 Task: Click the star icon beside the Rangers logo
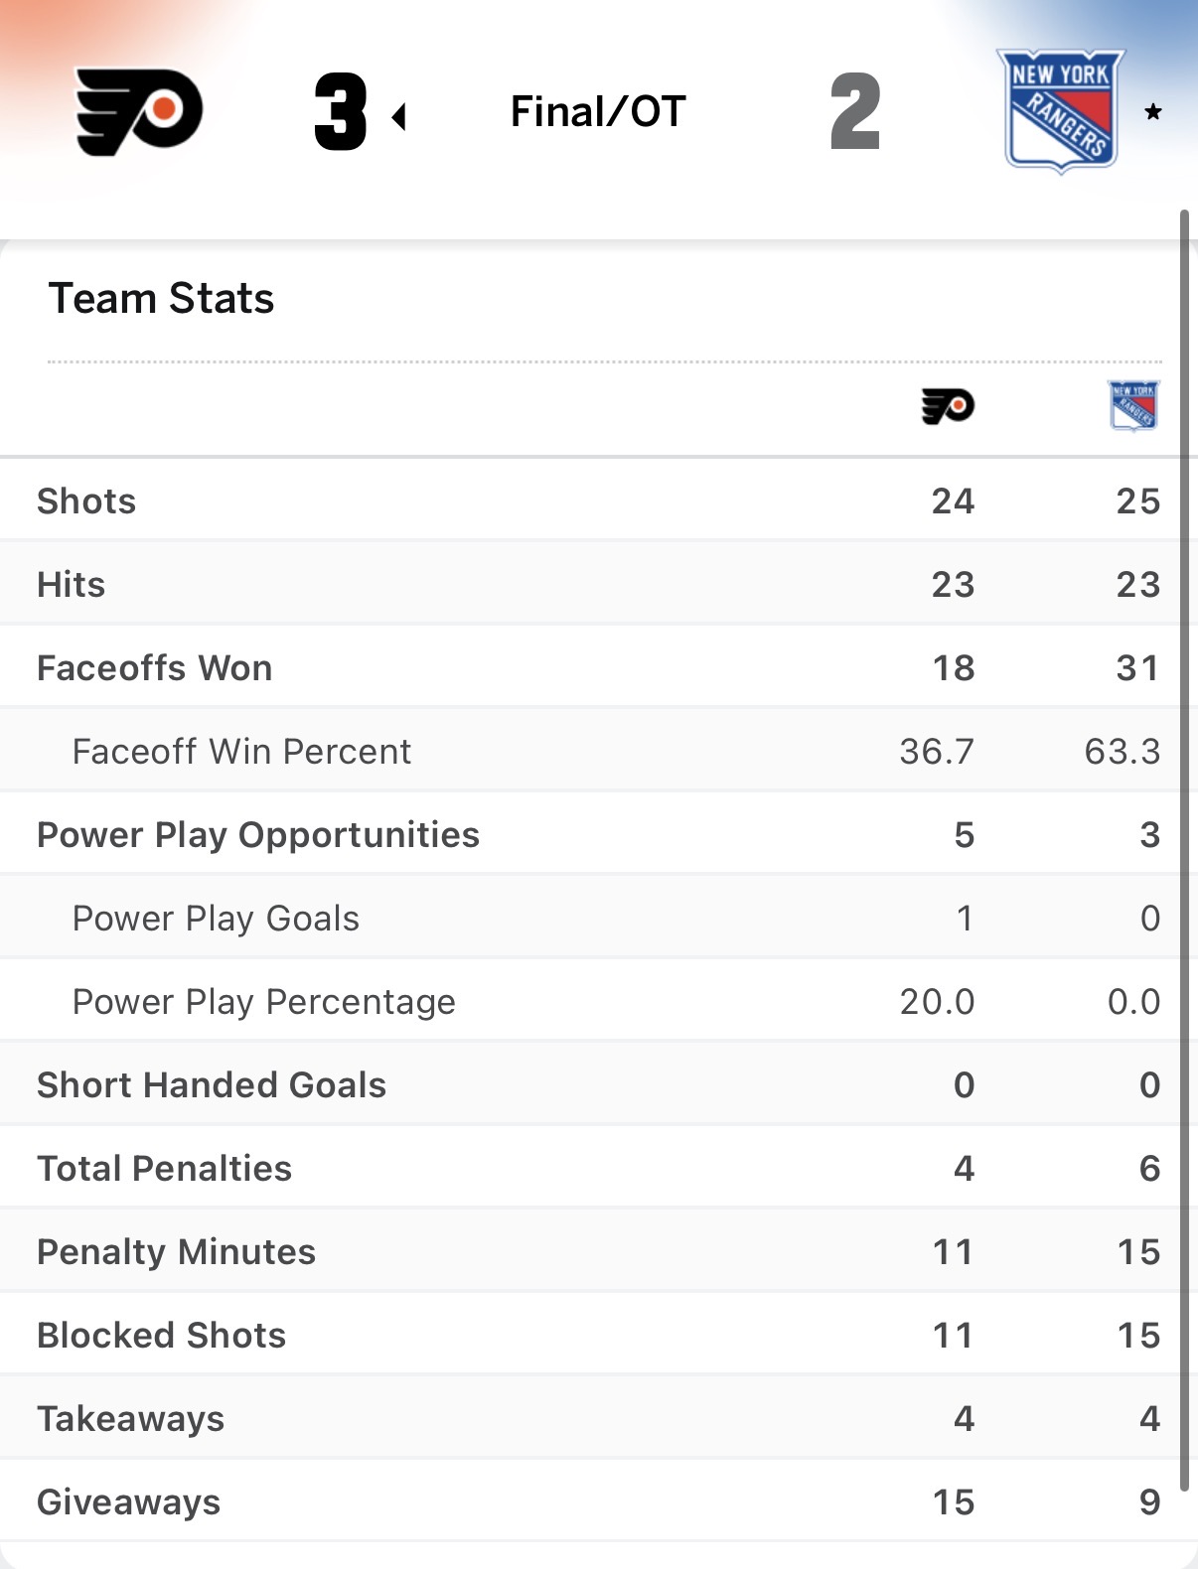(1152, 112)
